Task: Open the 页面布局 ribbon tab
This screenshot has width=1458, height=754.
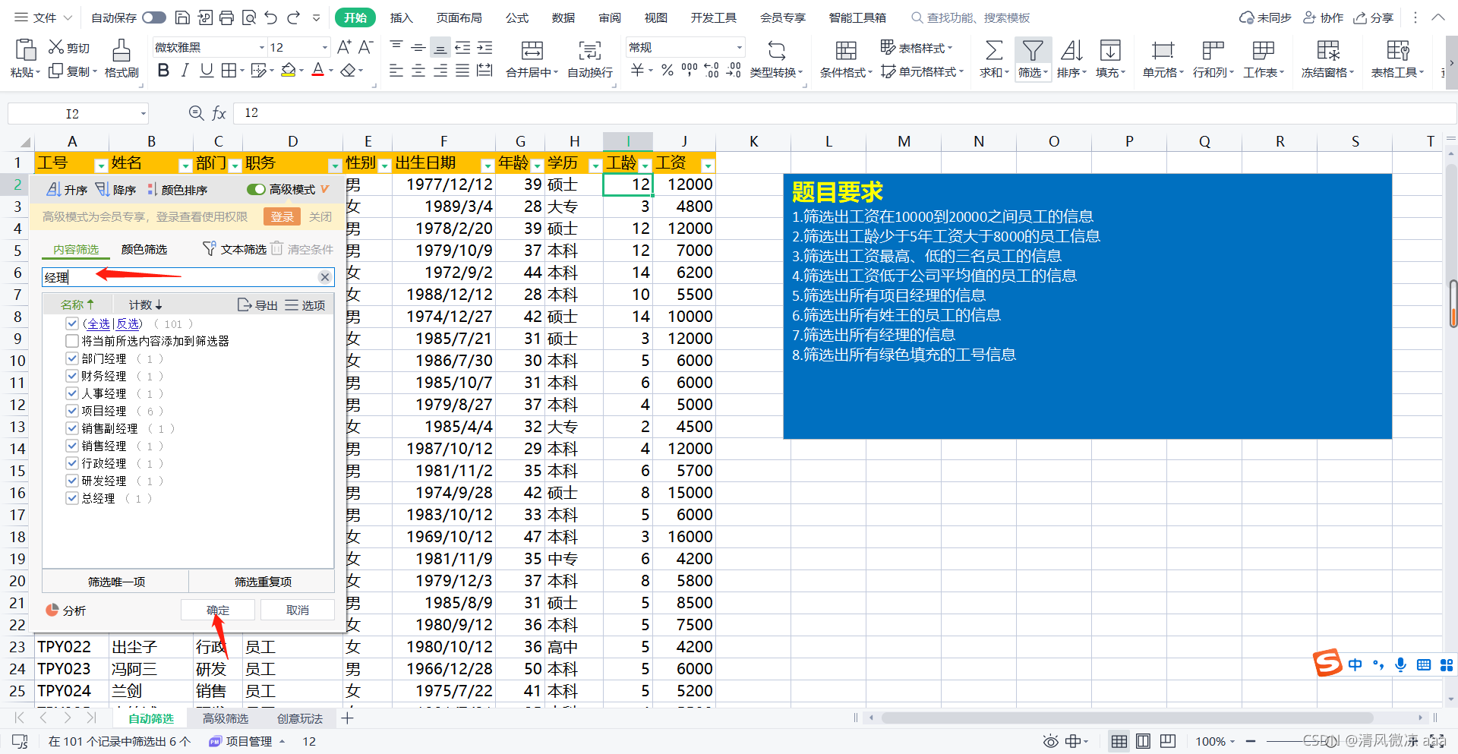Action: [459, 17]
